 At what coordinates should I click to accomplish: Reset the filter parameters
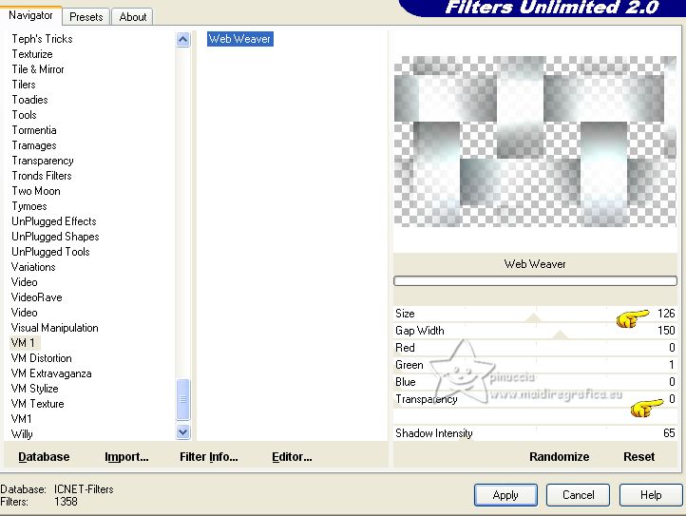(x=638, y=457)
